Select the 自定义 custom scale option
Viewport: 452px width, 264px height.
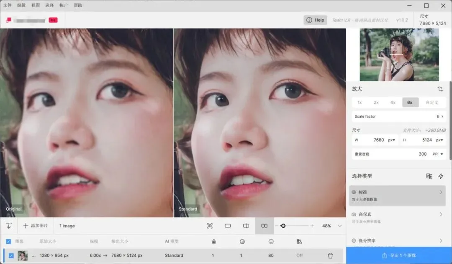(x=432, y=103)
